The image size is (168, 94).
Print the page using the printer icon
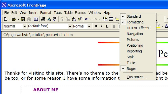click(x=43, y=19)
